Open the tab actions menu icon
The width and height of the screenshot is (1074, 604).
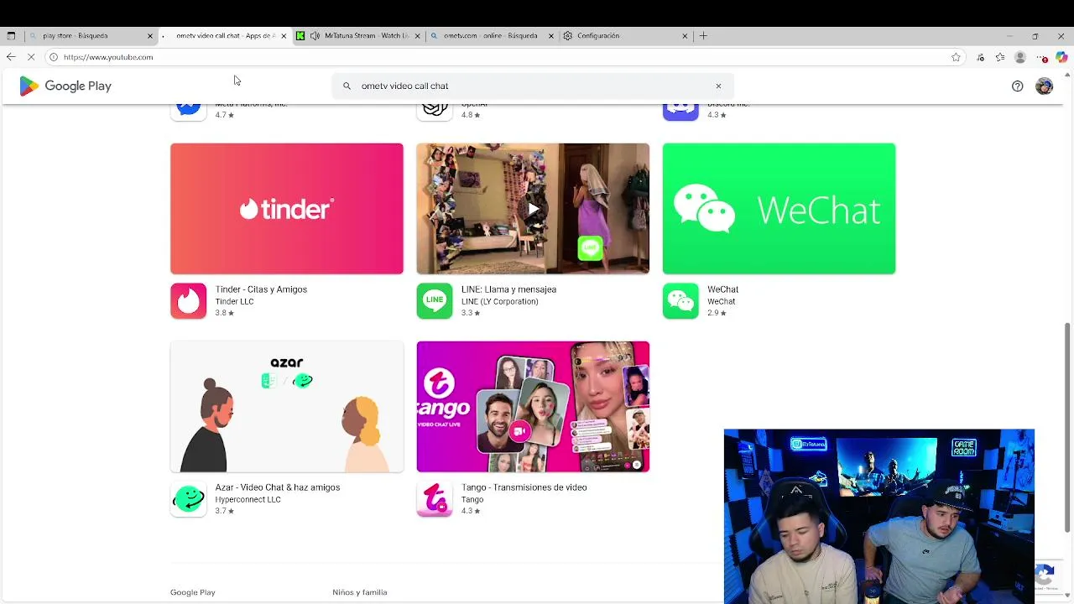(x=11, y=36)
